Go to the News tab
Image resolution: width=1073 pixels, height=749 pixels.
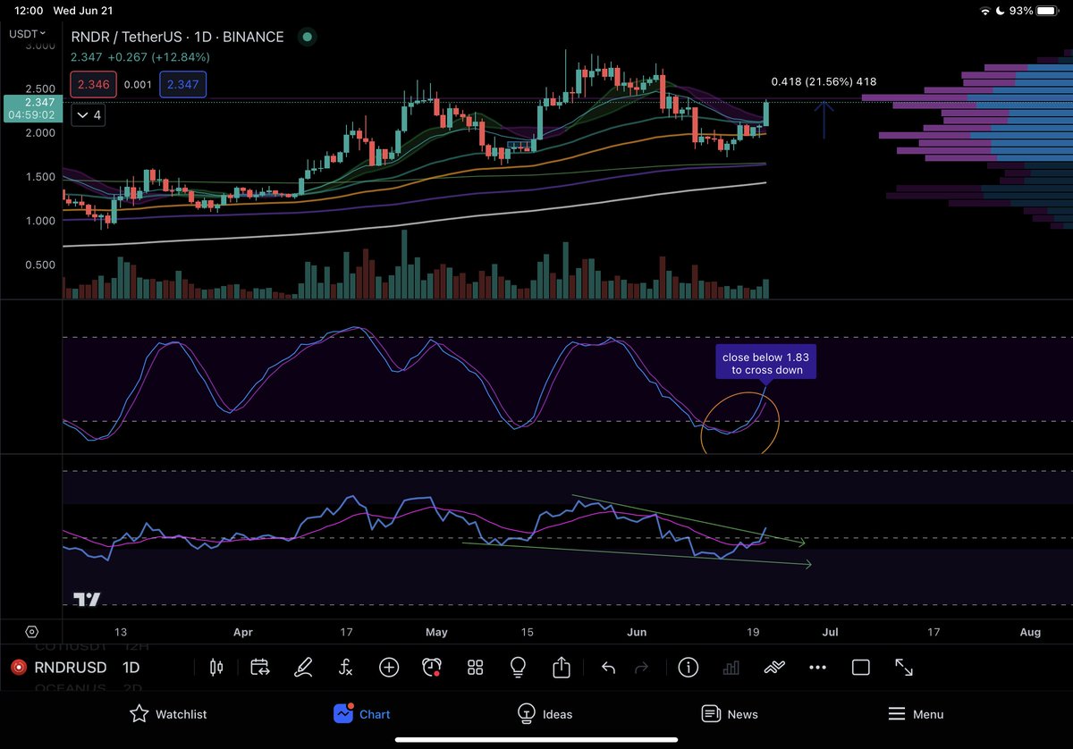coord(730,713)
